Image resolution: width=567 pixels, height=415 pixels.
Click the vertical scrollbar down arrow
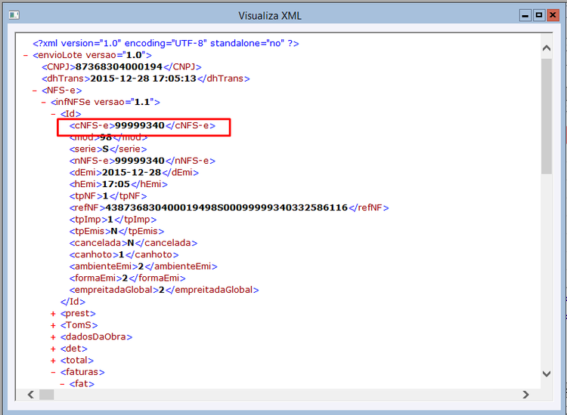click(x=547, y=373)
